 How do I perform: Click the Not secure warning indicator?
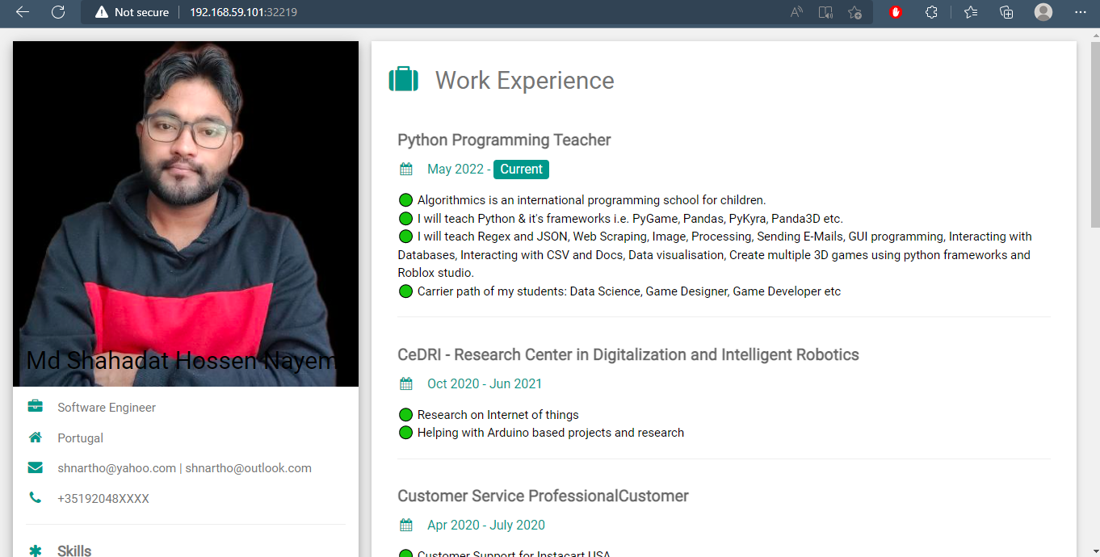pyautogui.click(x=132, y=12)
